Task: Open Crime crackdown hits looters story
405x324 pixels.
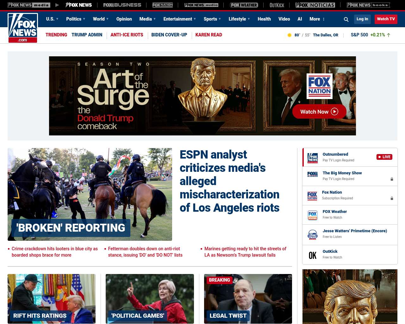Action: pos(54,252)
